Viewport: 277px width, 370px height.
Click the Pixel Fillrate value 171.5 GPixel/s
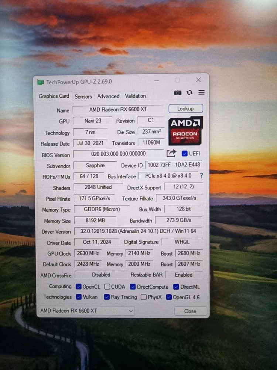(x=94, y=198)
